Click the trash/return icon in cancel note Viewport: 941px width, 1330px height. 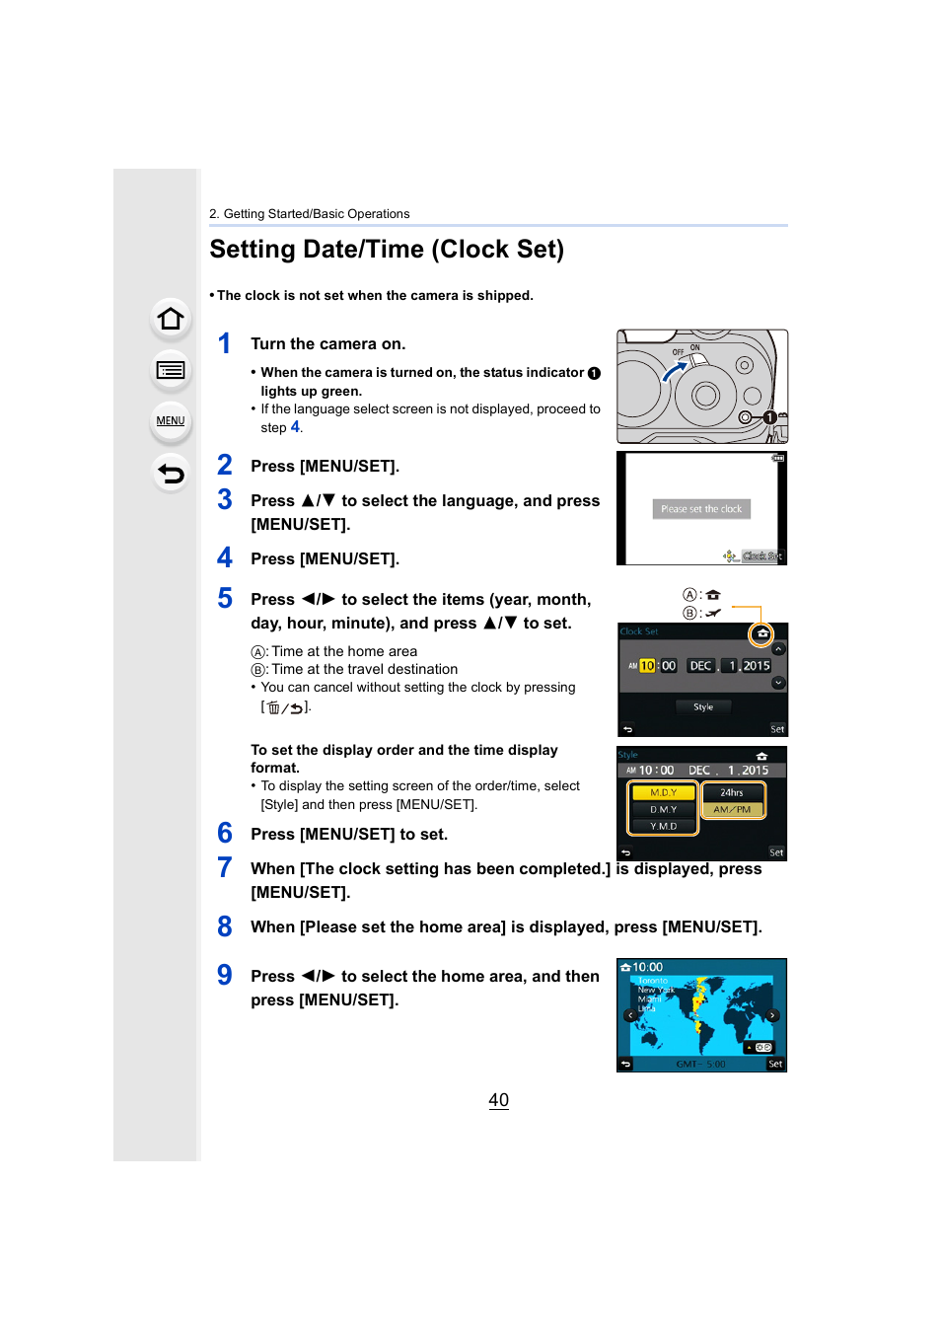click(x=285, y=707)
